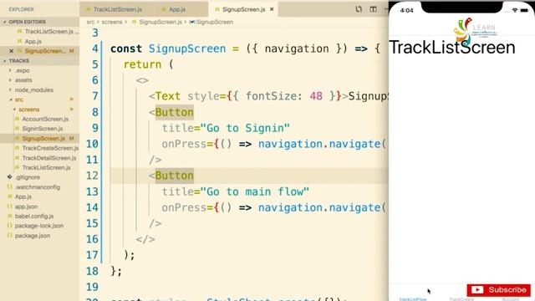535x301 pixels.
Task: Click the SignupScreen symbol breadcrumb
Action: [214, 22]
